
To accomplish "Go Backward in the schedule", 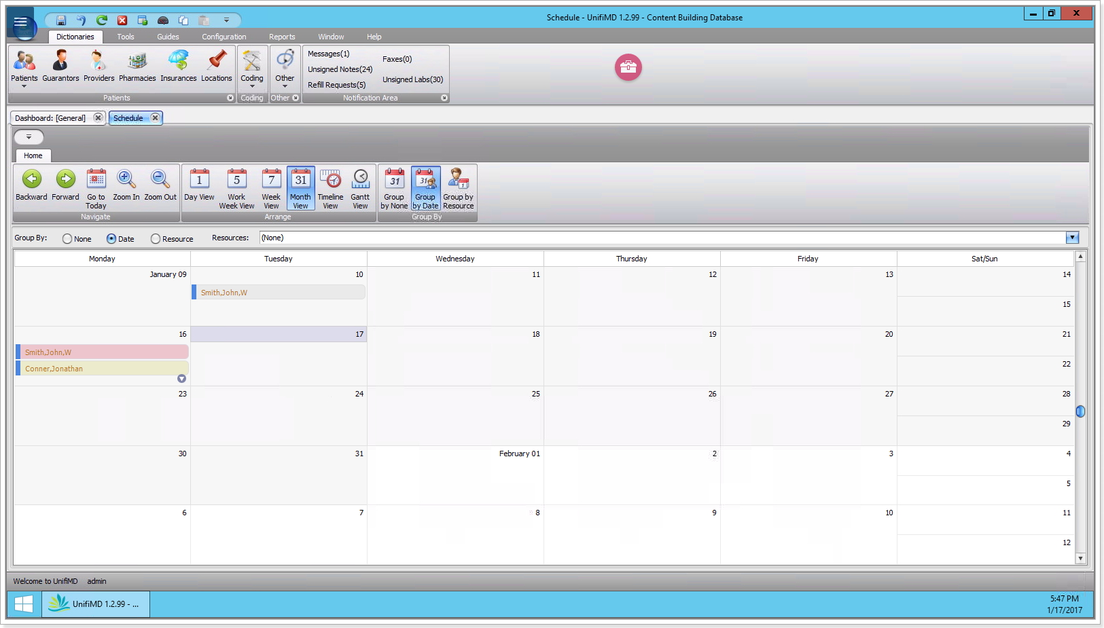I will pyautogui.click(x=31, y=185).
